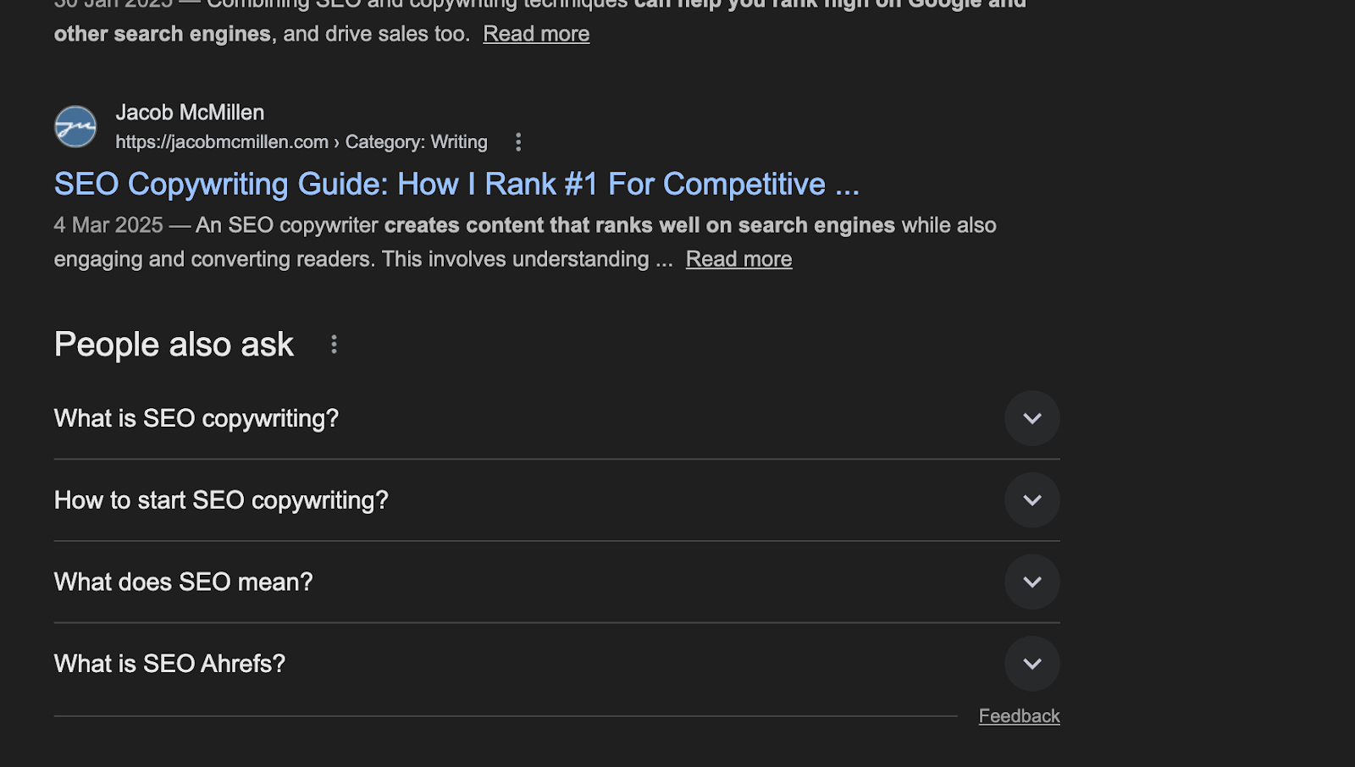This screenshot has width=1355, height=767.
Task: Click the "What does SEO mean?" question text
Action: [182, 582]
